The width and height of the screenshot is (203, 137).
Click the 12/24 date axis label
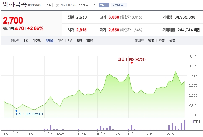61,134
